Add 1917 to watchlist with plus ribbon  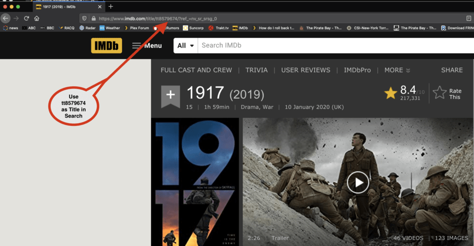coord(170,96)
